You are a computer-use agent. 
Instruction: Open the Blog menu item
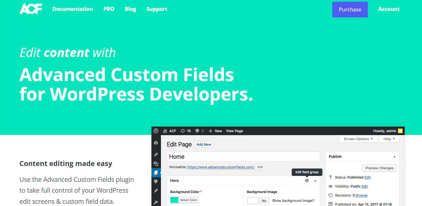click(x=130, y=9)
